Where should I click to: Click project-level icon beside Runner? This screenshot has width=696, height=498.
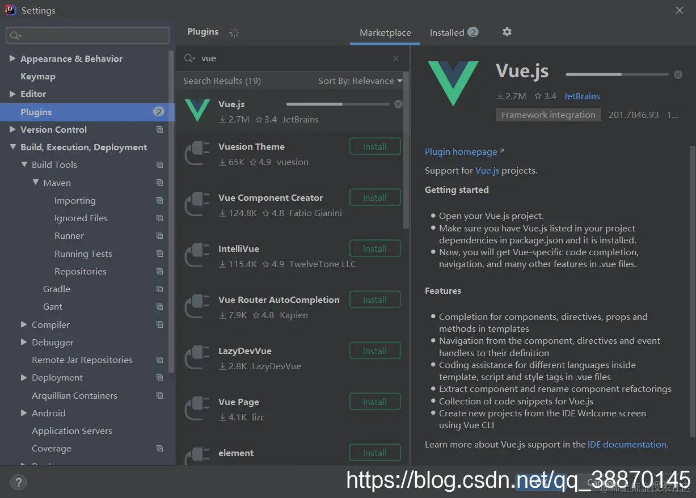pyautogui.click(x=159, y=235)
